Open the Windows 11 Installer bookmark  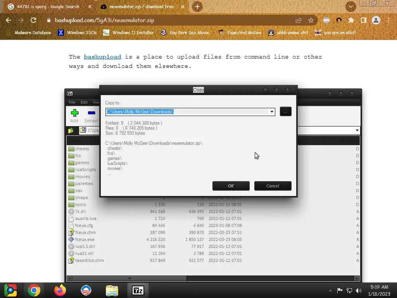129,33
